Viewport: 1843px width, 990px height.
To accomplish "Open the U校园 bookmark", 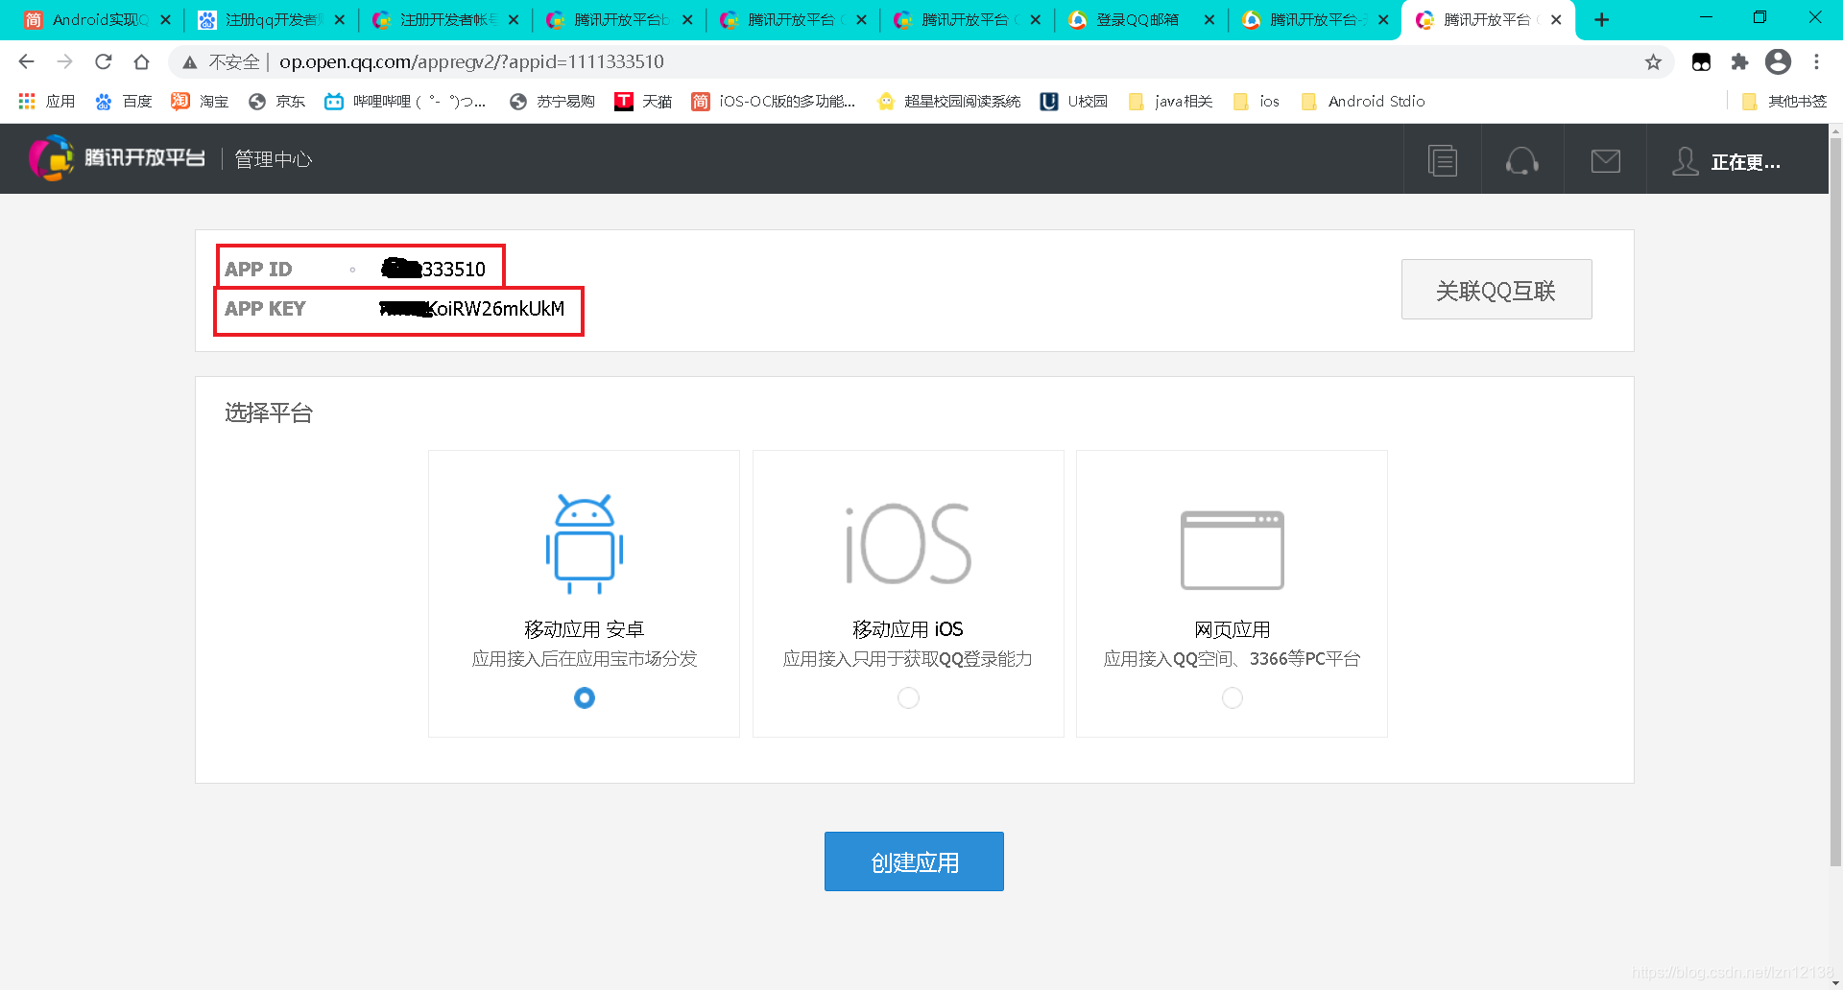I will point(1074,101).
